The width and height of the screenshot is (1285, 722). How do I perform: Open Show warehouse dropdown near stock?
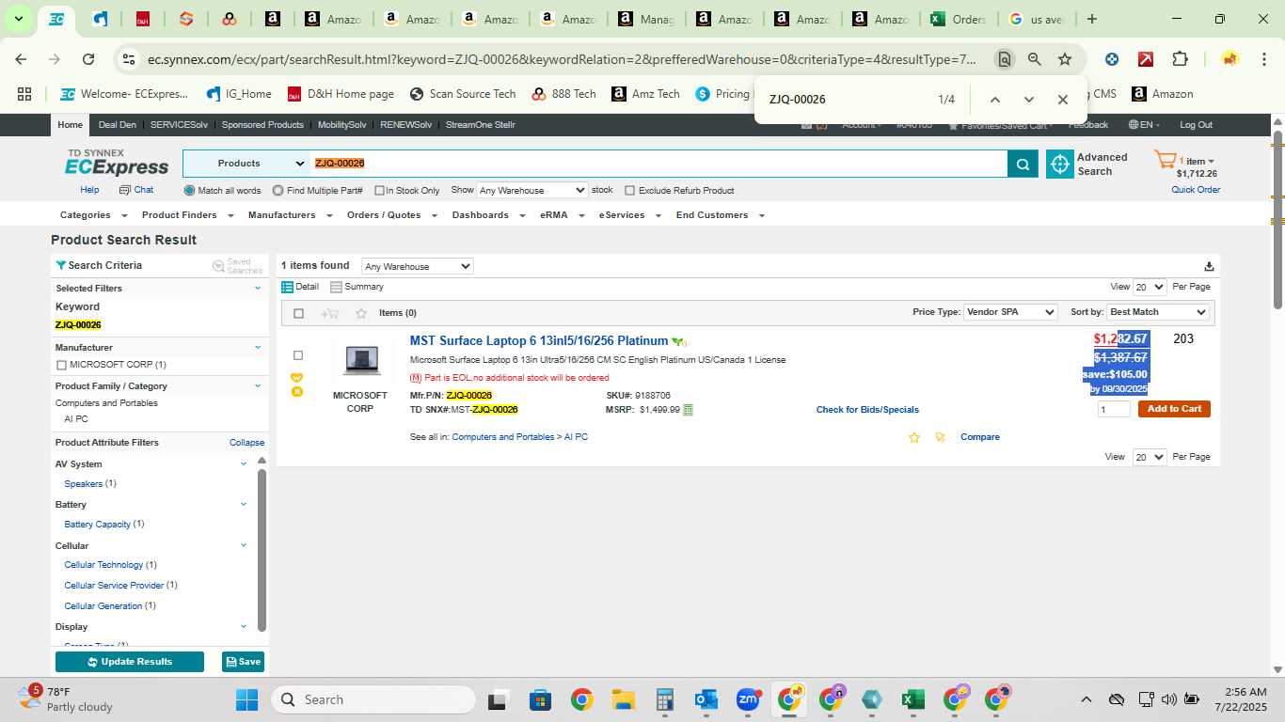tap(531, 191)
